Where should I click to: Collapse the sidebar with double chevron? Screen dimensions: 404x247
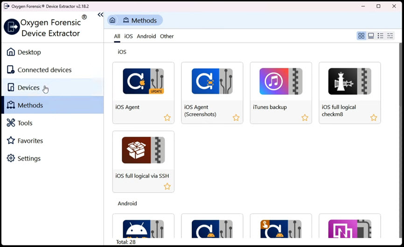coord(100,14)
